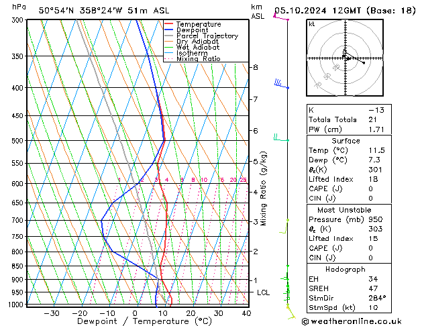422x326 pixels.
Task: Click the Dewpoint / Temperature (°C) axis title
Action: (144, 321)
